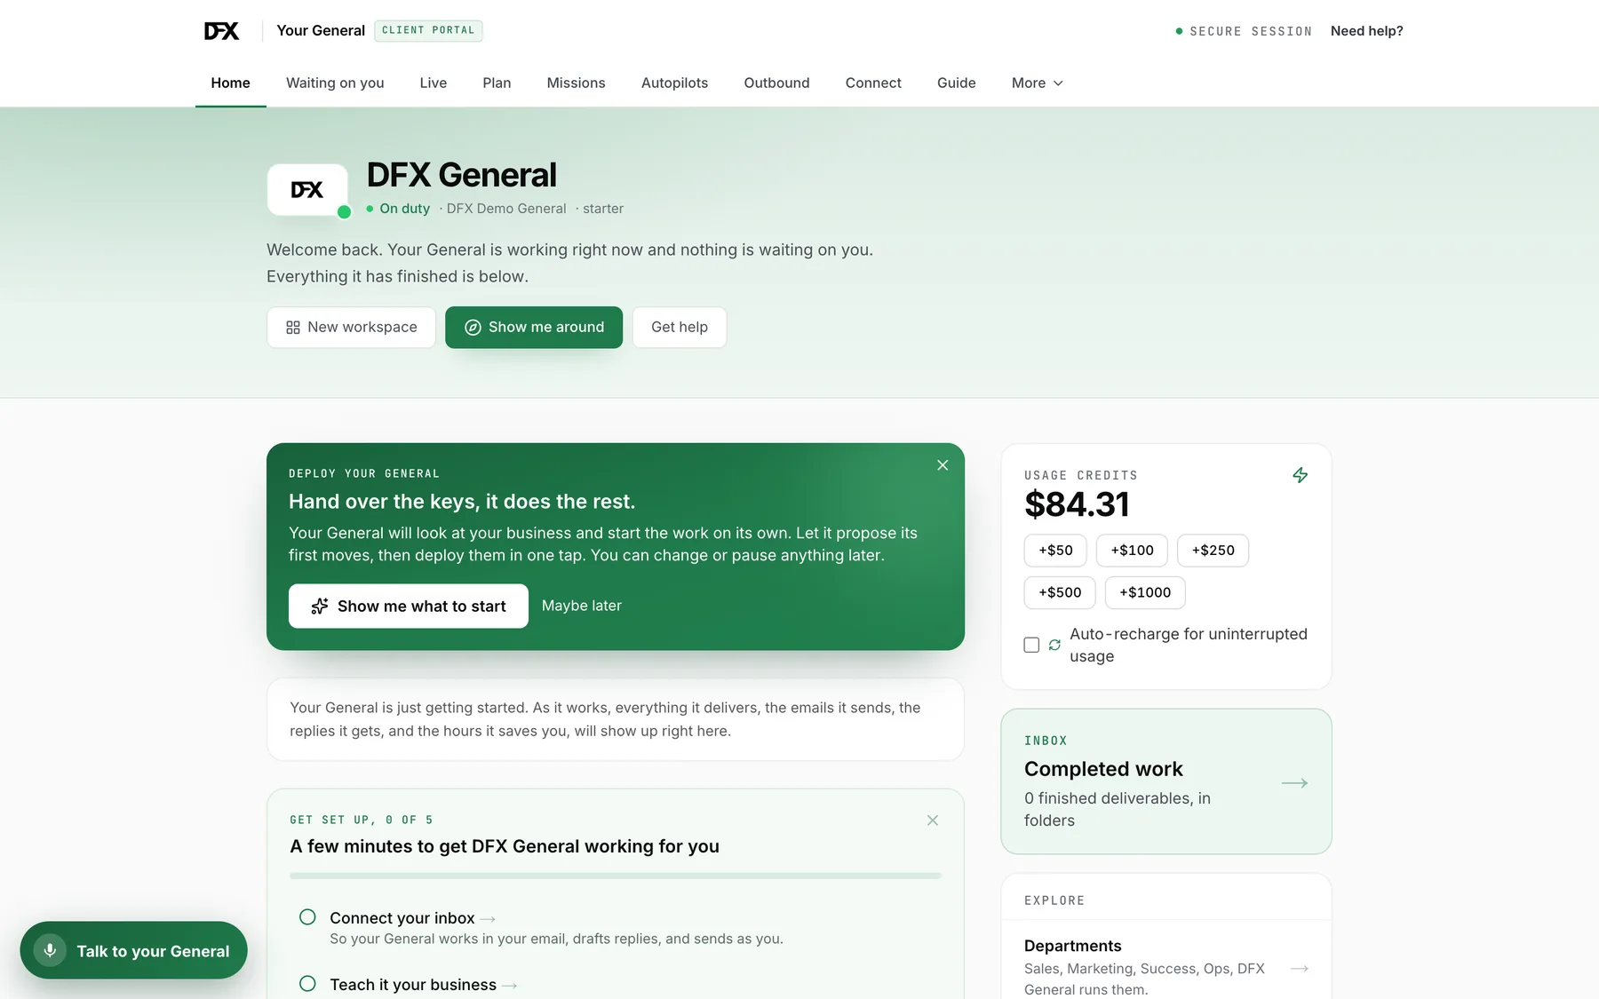Click the Teach it your business arrow

click(509, 986)
